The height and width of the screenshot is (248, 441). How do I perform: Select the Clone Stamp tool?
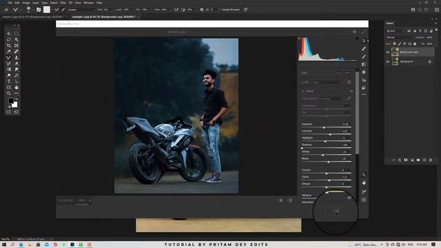point(17,57)
